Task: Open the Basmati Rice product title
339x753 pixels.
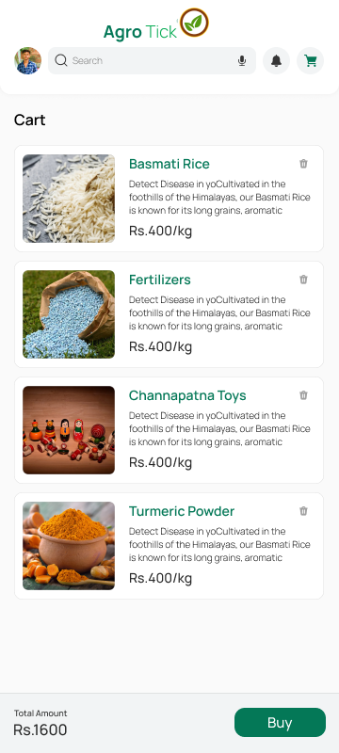Action: coord(169,164)
